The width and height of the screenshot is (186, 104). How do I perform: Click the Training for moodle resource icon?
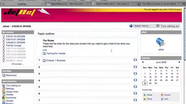[44, 53]
